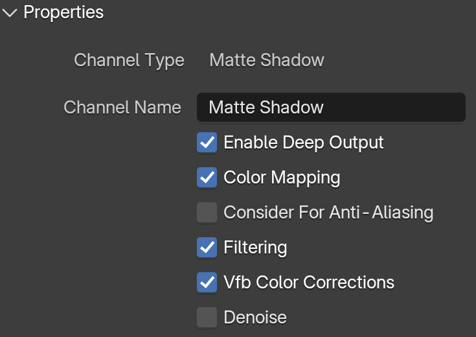This screenshot has height=337, width=476.
Task: Enable the Consider For Anti-Aliasing checkbox
Action: [x=207, y=212]
